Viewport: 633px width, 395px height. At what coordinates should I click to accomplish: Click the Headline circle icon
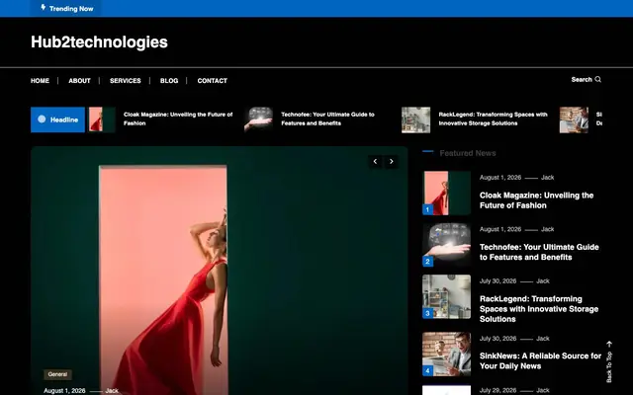pyautogui.click(x=42, y=119)
